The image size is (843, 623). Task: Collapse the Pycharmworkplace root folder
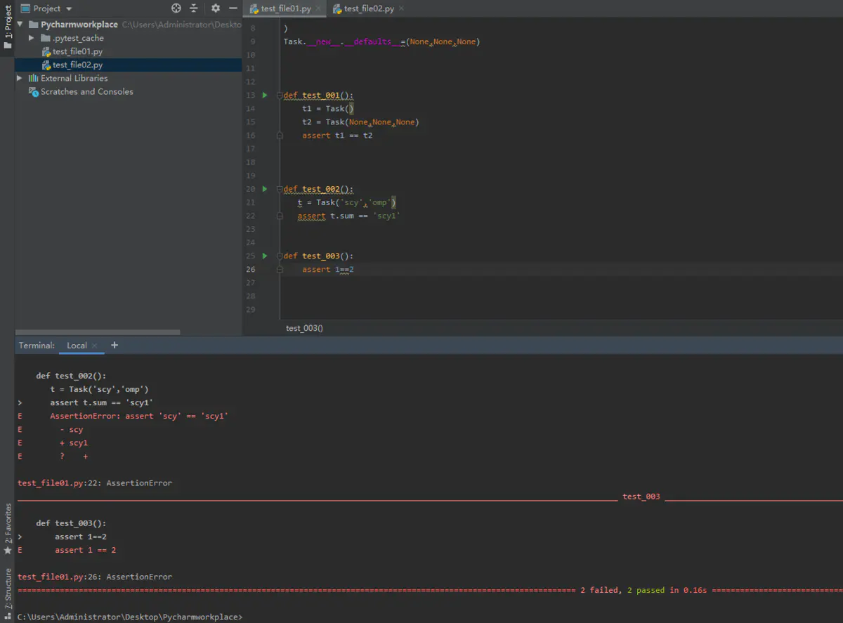(x=20, y=25)
